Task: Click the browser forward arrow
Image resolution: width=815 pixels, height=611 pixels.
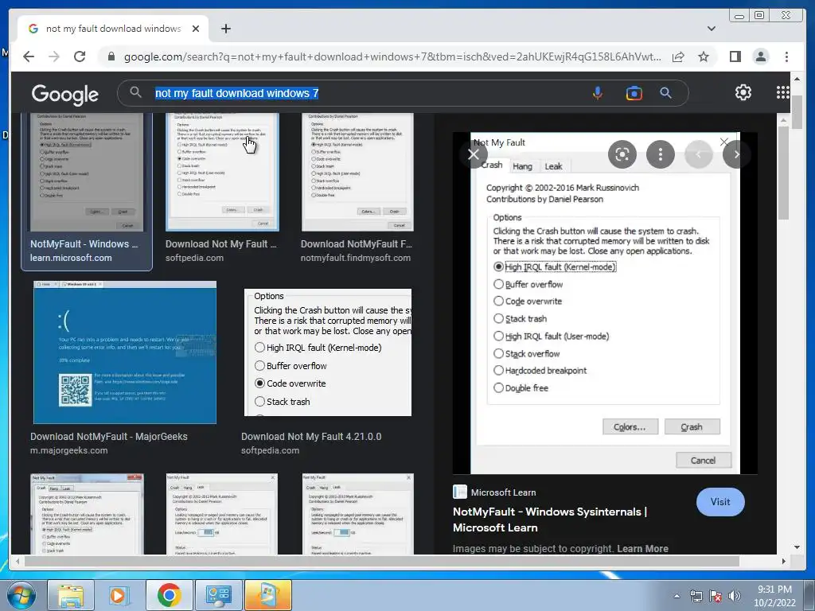Action: [x=54, y=56]
